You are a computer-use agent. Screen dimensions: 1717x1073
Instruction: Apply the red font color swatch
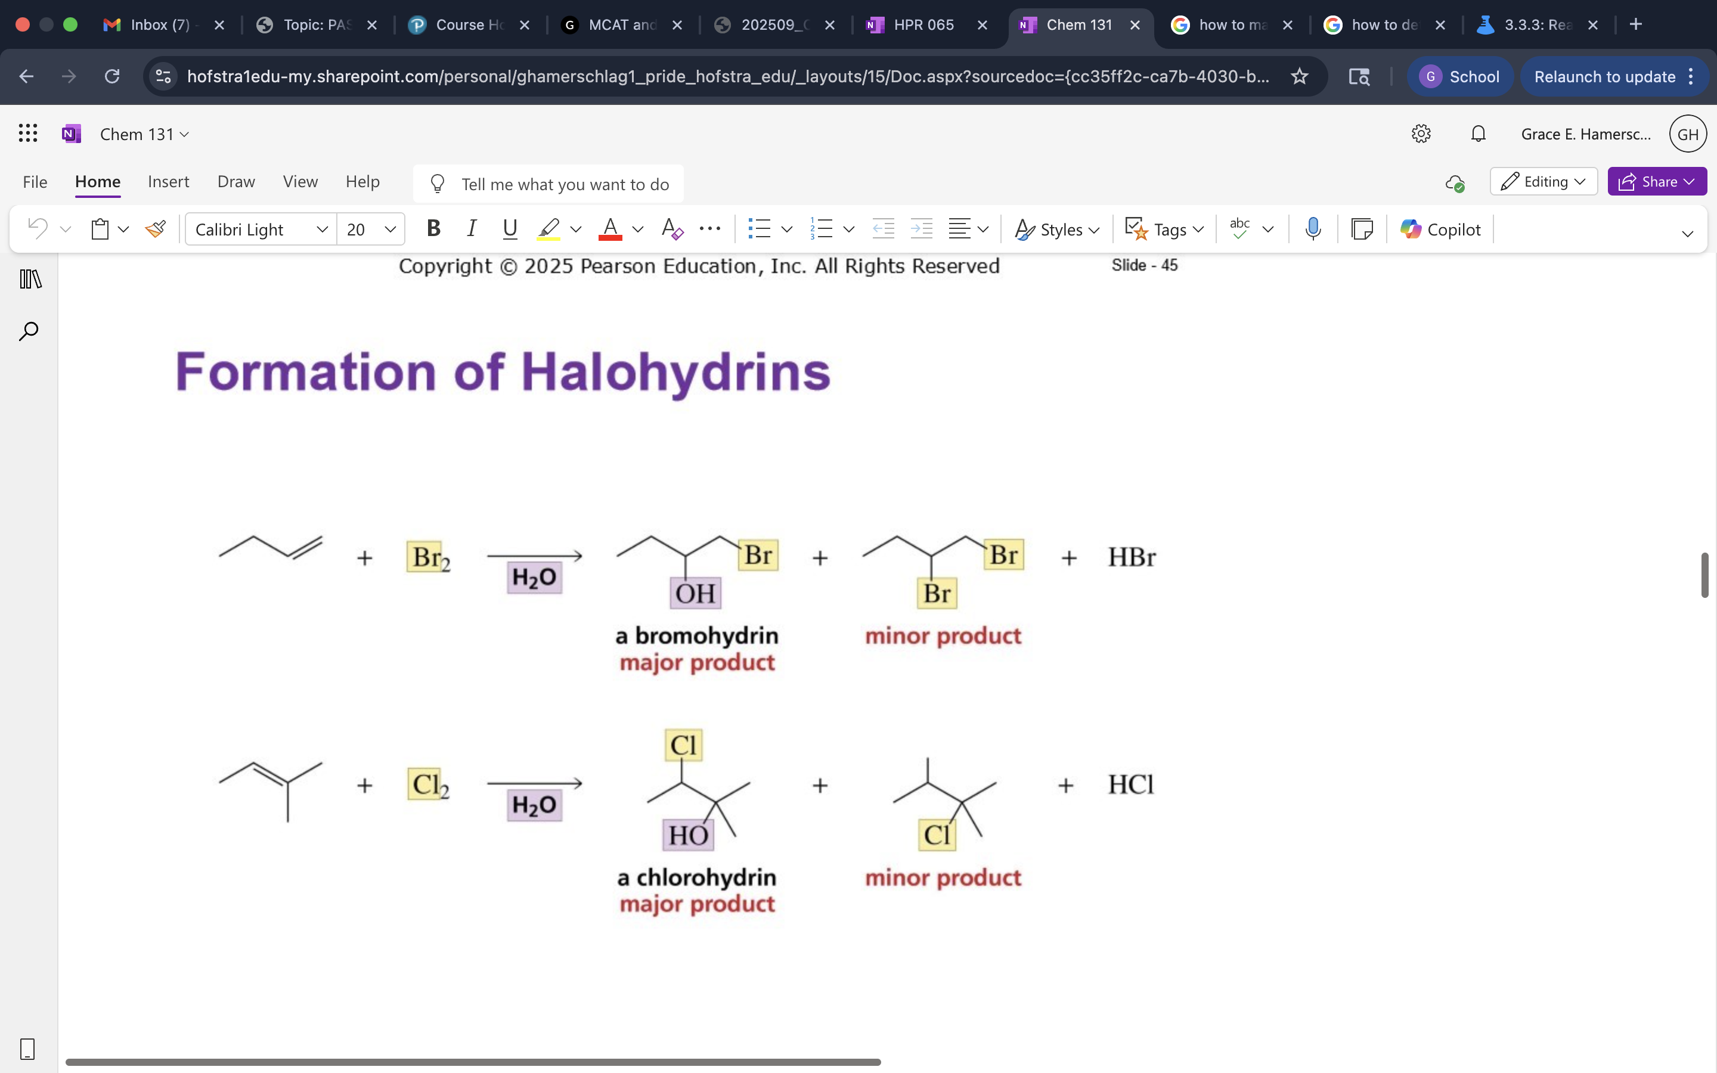point(610,230)
